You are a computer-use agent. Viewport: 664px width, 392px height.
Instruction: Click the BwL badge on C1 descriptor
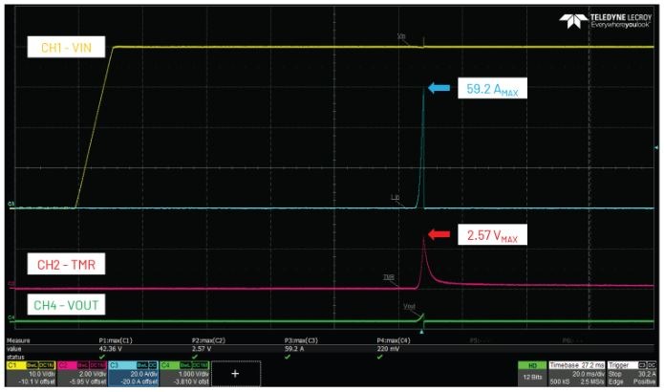pyautogui.click(x=32, y=365)
